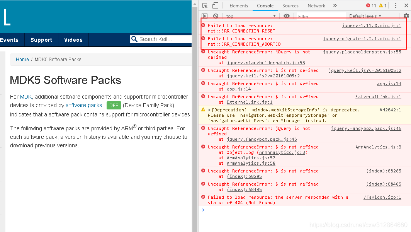Screen dimensions: 411x232
Task: Toggle the live expression eye icon
Action: pyautogui.click(x=287, y=16)
